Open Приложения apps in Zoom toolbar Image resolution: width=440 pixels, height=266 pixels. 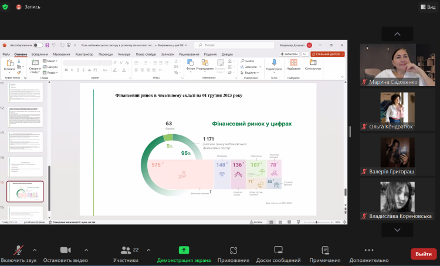coord(233,250)
